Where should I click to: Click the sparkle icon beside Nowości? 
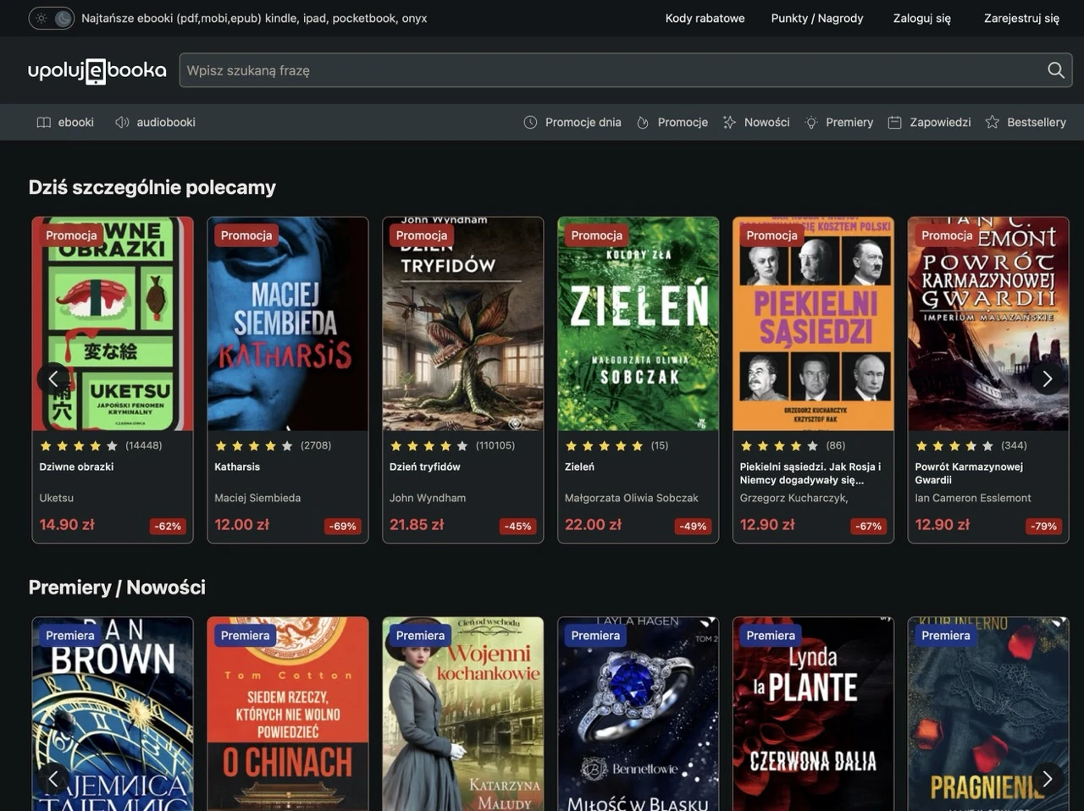pyautogui.click(x=729, y=122)
